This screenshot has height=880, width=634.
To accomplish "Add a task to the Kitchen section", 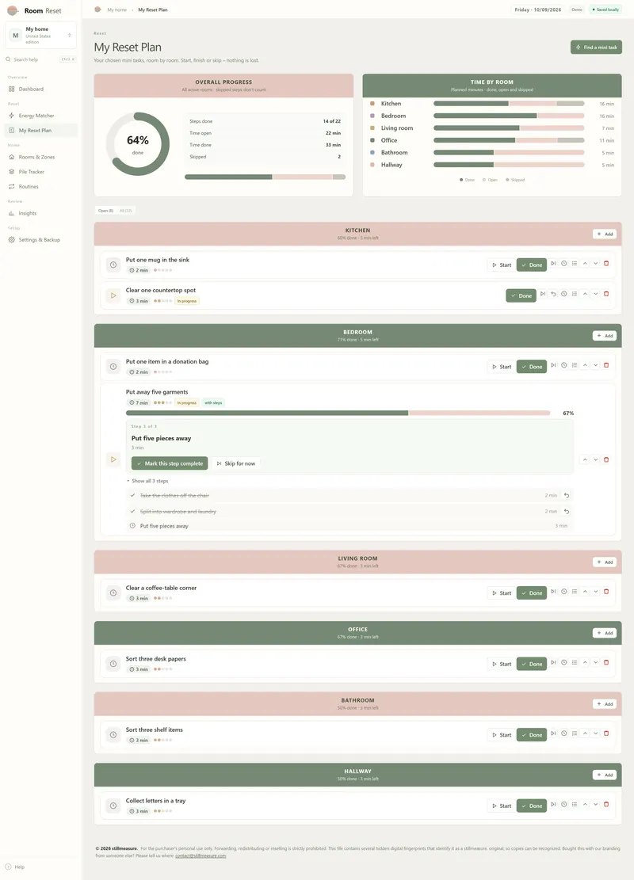I will click(605, 234).
